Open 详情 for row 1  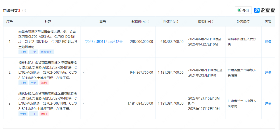click(268, 42)
